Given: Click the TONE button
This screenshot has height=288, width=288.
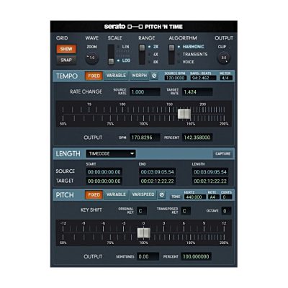Looking at the screenshot, I should 176,197.
